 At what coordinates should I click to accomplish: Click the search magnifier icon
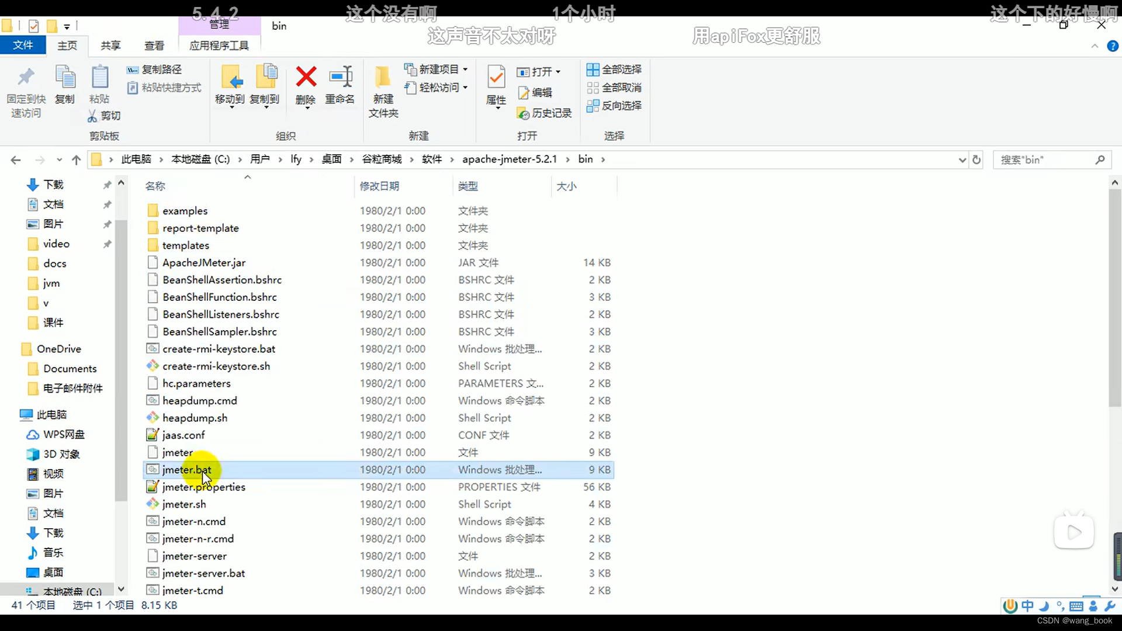1100,160
